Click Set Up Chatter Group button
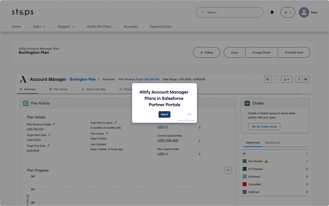Screen dimensions: 329x206 (x=264, y=126)
